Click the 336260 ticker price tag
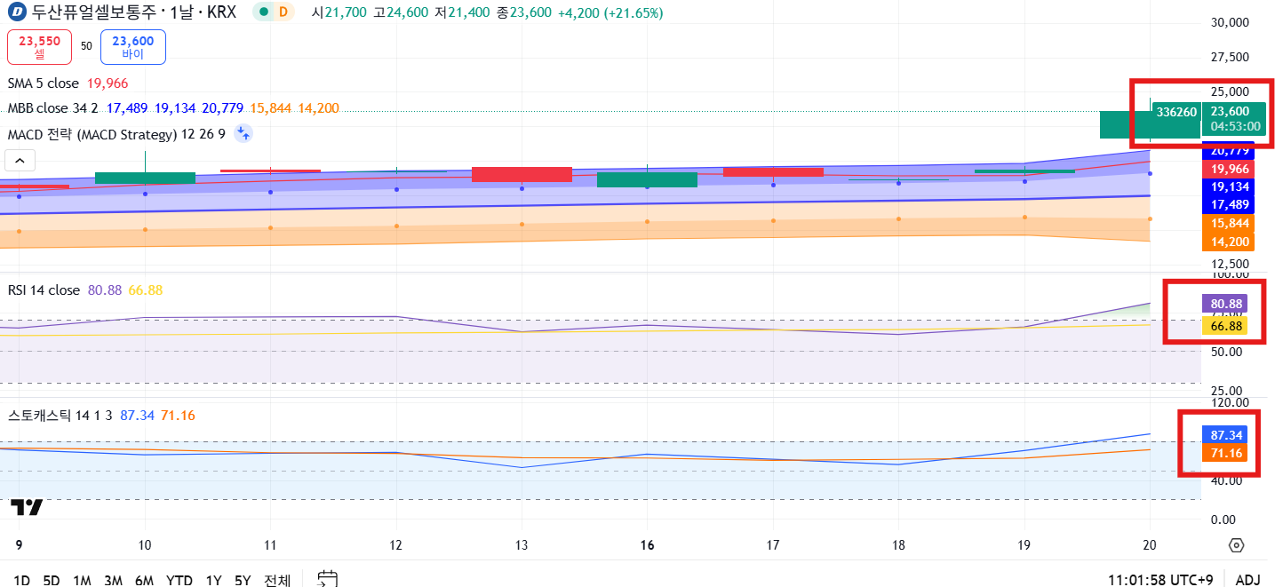Screen dimensions: 1275x587 pyautogui.click(x=1177, y=111)
